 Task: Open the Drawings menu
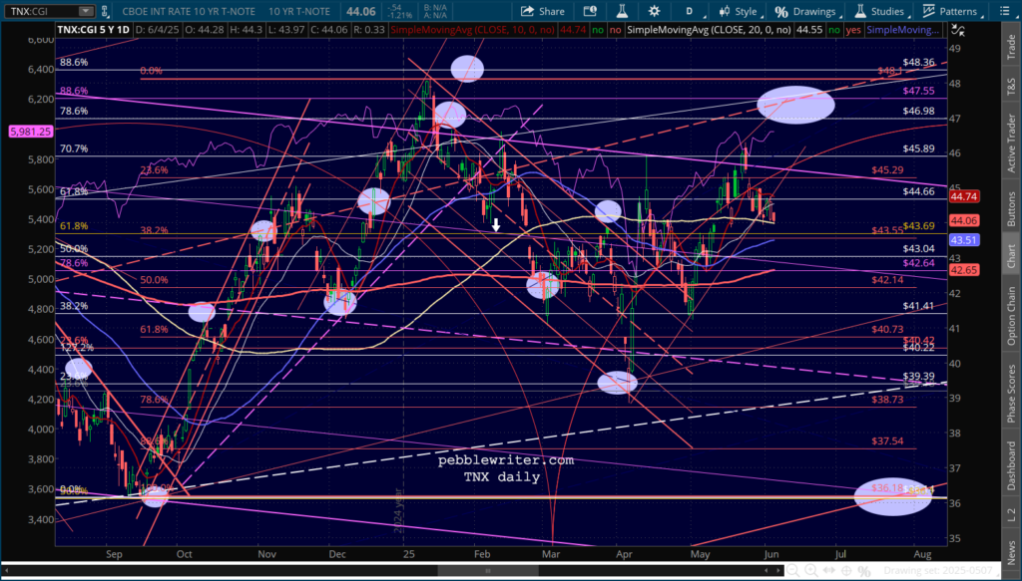click(x=807, y=12)
